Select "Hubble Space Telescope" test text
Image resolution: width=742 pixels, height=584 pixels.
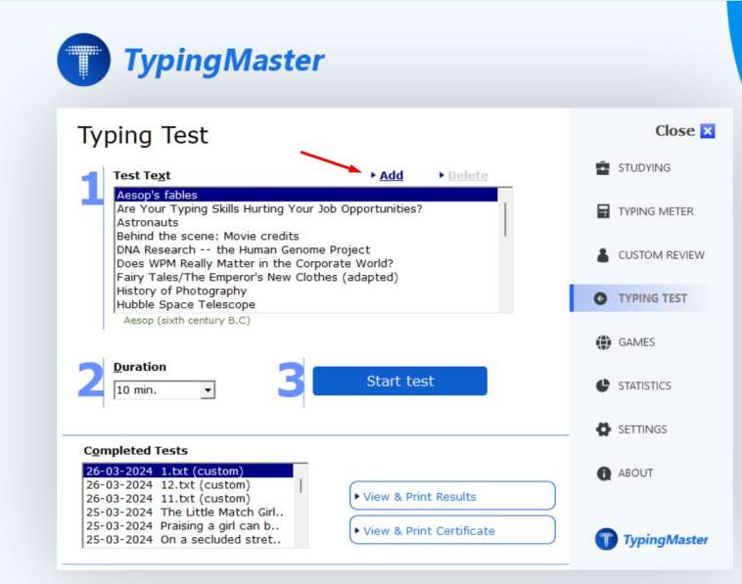click(x=306, y=304)
